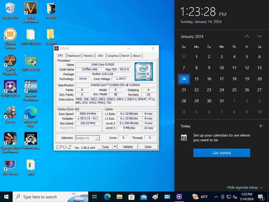
Task: Click the Intel Core i5 logo
Action: [144, 72]
